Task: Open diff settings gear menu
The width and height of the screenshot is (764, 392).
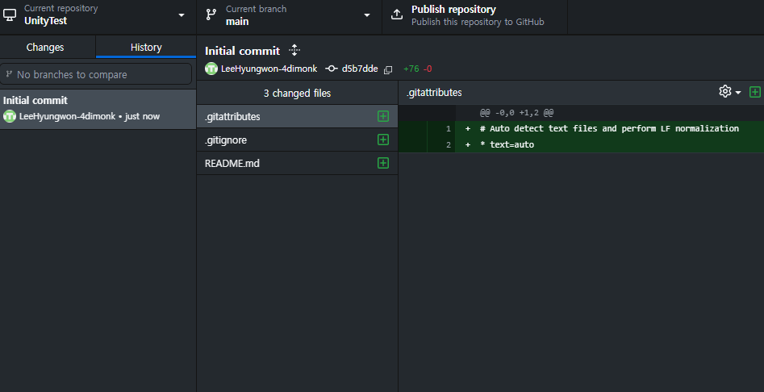Action: [x=729, y=92]
